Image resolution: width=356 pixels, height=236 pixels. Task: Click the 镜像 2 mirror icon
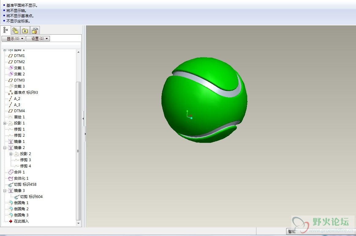pyautogui.click(x=11, y=148)
